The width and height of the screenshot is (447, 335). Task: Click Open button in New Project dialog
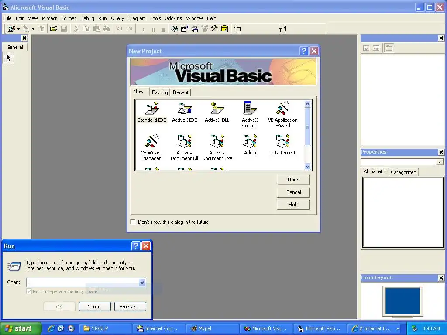click(x=293, y=180)
